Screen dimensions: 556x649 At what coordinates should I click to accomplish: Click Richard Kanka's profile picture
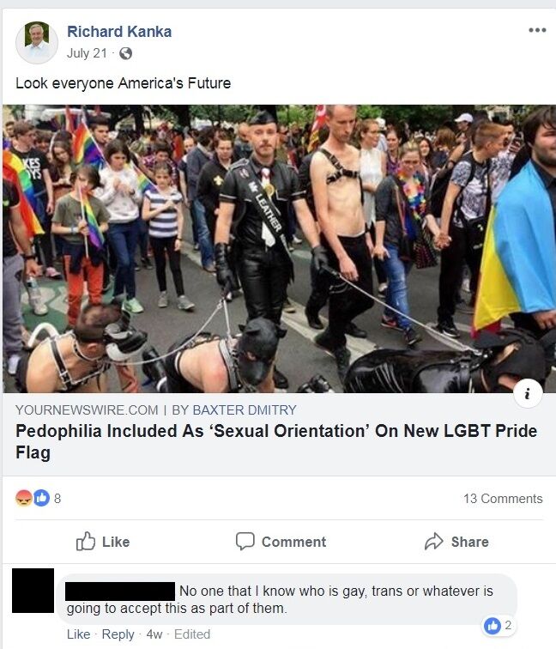37,43
